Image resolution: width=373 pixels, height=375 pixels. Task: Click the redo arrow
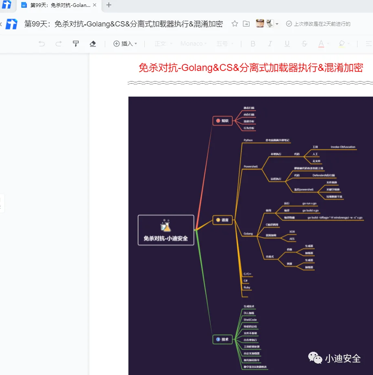[x=59, y=44]
